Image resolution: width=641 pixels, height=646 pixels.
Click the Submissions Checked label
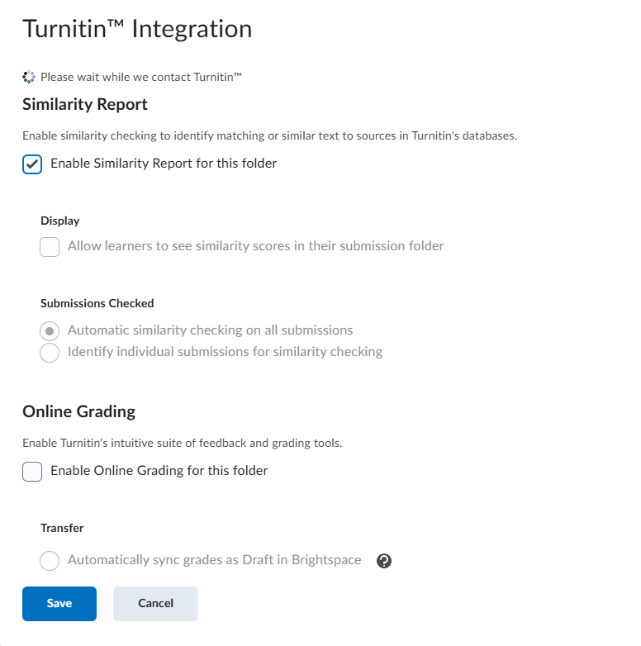point(97,303)
